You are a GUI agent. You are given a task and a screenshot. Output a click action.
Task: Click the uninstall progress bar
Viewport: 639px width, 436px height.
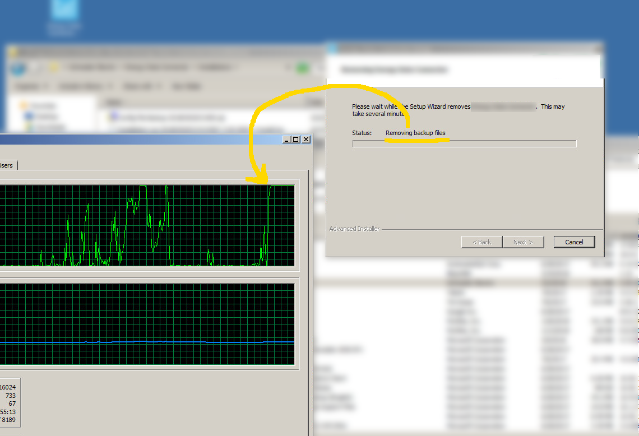click(x=464, y=144)
